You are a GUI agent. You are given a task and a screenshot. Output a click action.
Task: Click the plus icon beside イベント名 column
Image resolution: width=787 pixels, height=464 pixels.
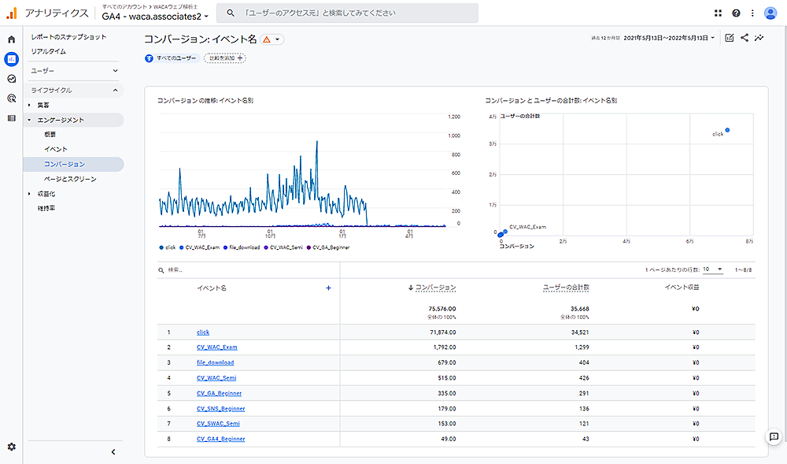(x=328, y=288)
